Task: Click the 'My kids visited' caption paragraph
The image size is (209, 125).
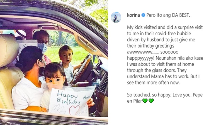Action: pyautogui.click(x=165, y=55)
